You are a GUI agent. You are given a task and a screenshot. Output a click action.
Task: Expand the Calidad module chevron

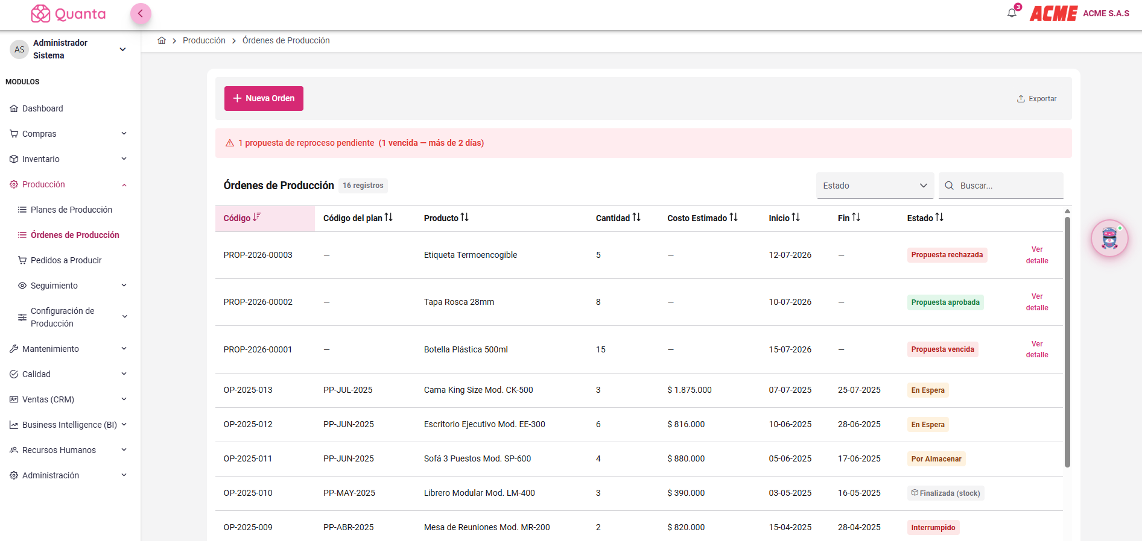124,374
